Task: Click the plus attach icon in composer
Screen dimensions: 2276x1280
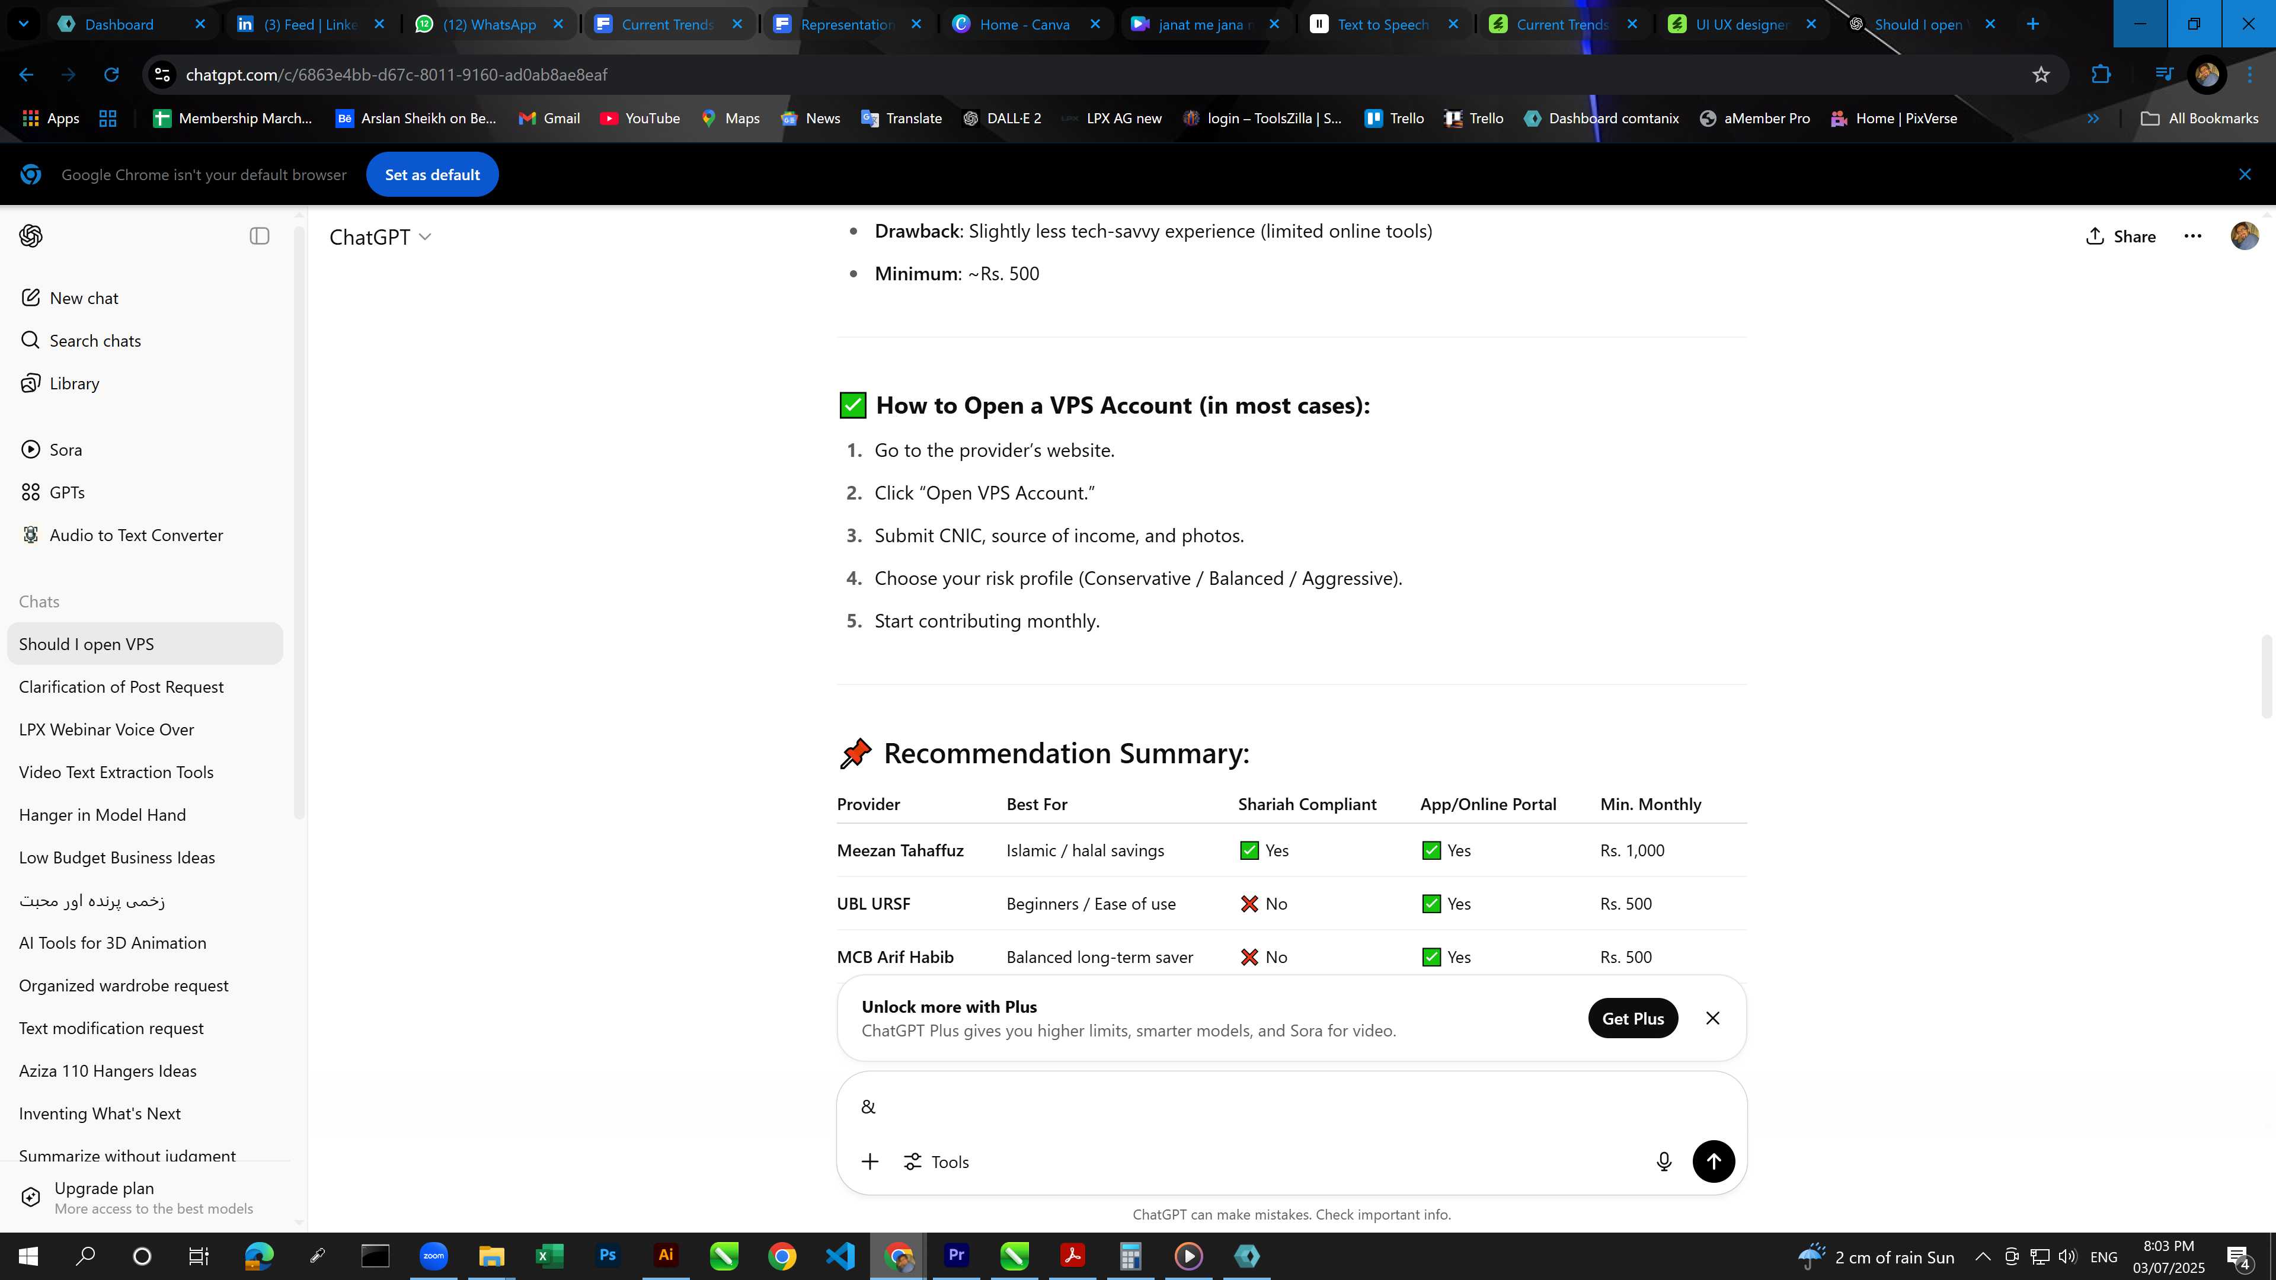Action: pyautogui.click(x=870, y=1161)
